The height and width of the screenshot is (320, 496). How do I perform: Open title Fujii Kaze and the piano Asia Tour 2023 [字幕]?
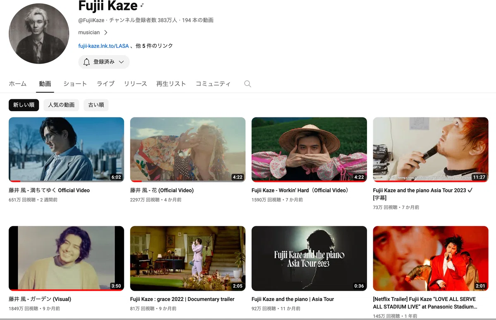(423, 194)
